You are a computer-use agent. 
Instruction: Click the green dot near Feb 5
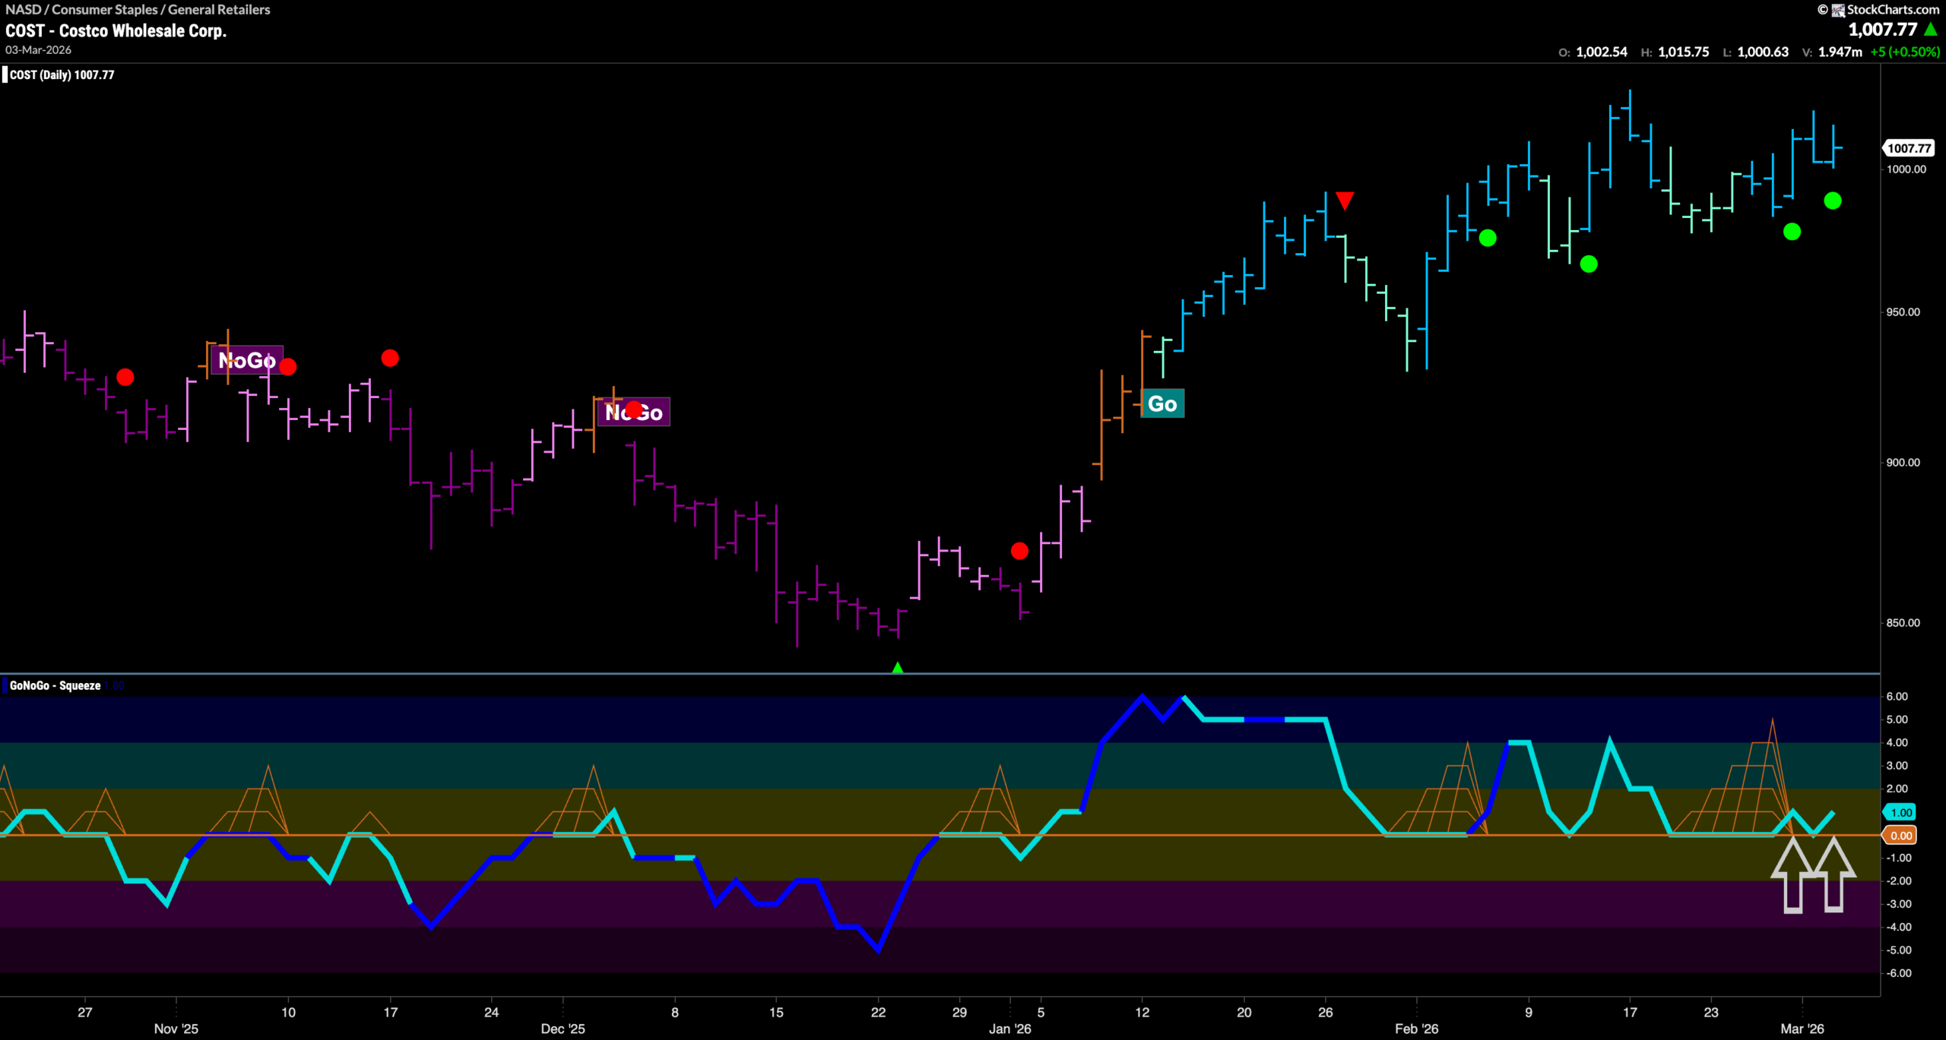pos(1488,238)
